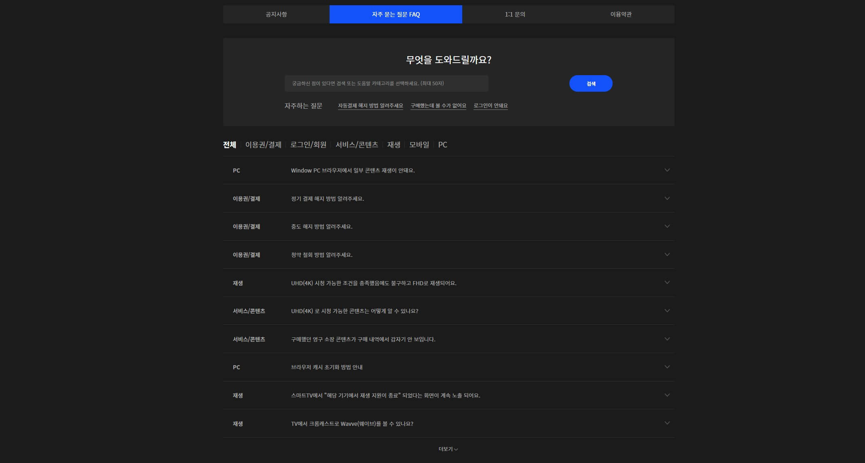865x463 pixels.
Task: Open the 구매했는데 볼 수가 없어요 link
Action: 438,105
